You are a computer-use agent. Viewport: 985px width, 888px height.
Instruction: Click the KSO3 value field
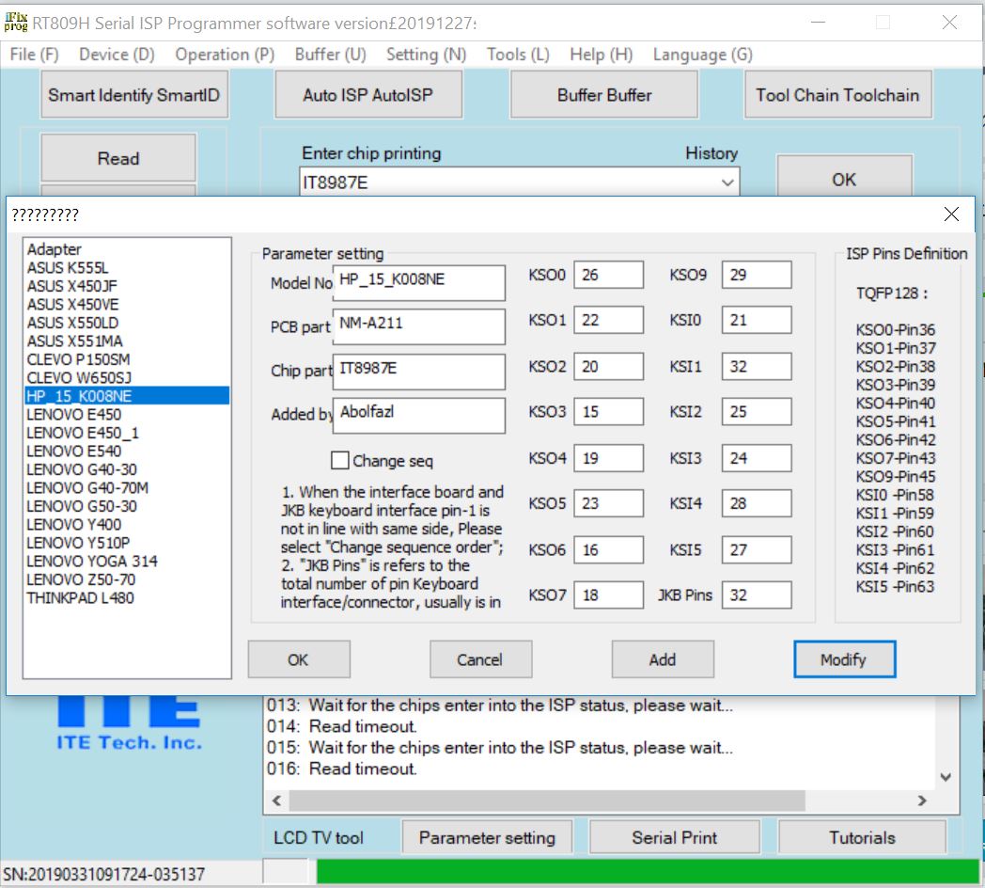pos(609,411)
